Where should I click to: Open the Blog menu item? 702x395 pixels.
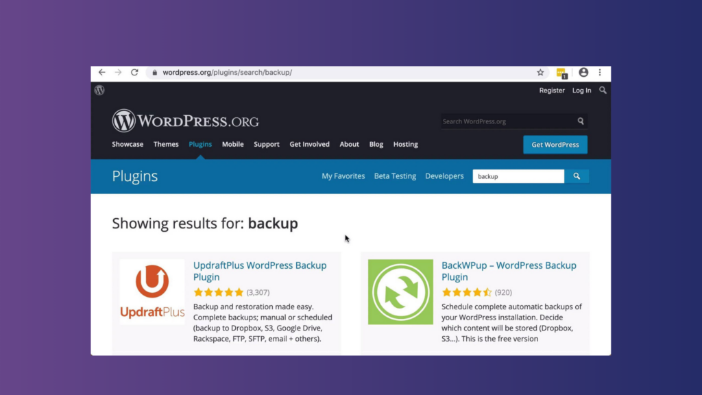click(x=376, y=144)
